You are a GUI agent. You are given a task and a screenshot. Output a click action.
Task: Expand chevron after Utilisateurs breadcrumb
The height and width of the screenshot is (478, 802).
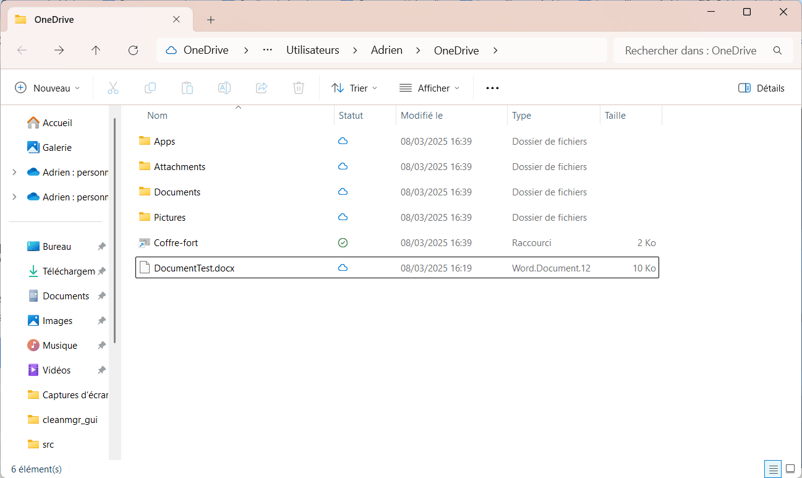pos(355,50)
